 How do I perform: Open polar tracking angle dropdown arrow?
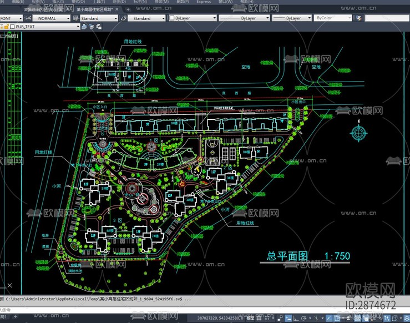click(x=310, y=318)
